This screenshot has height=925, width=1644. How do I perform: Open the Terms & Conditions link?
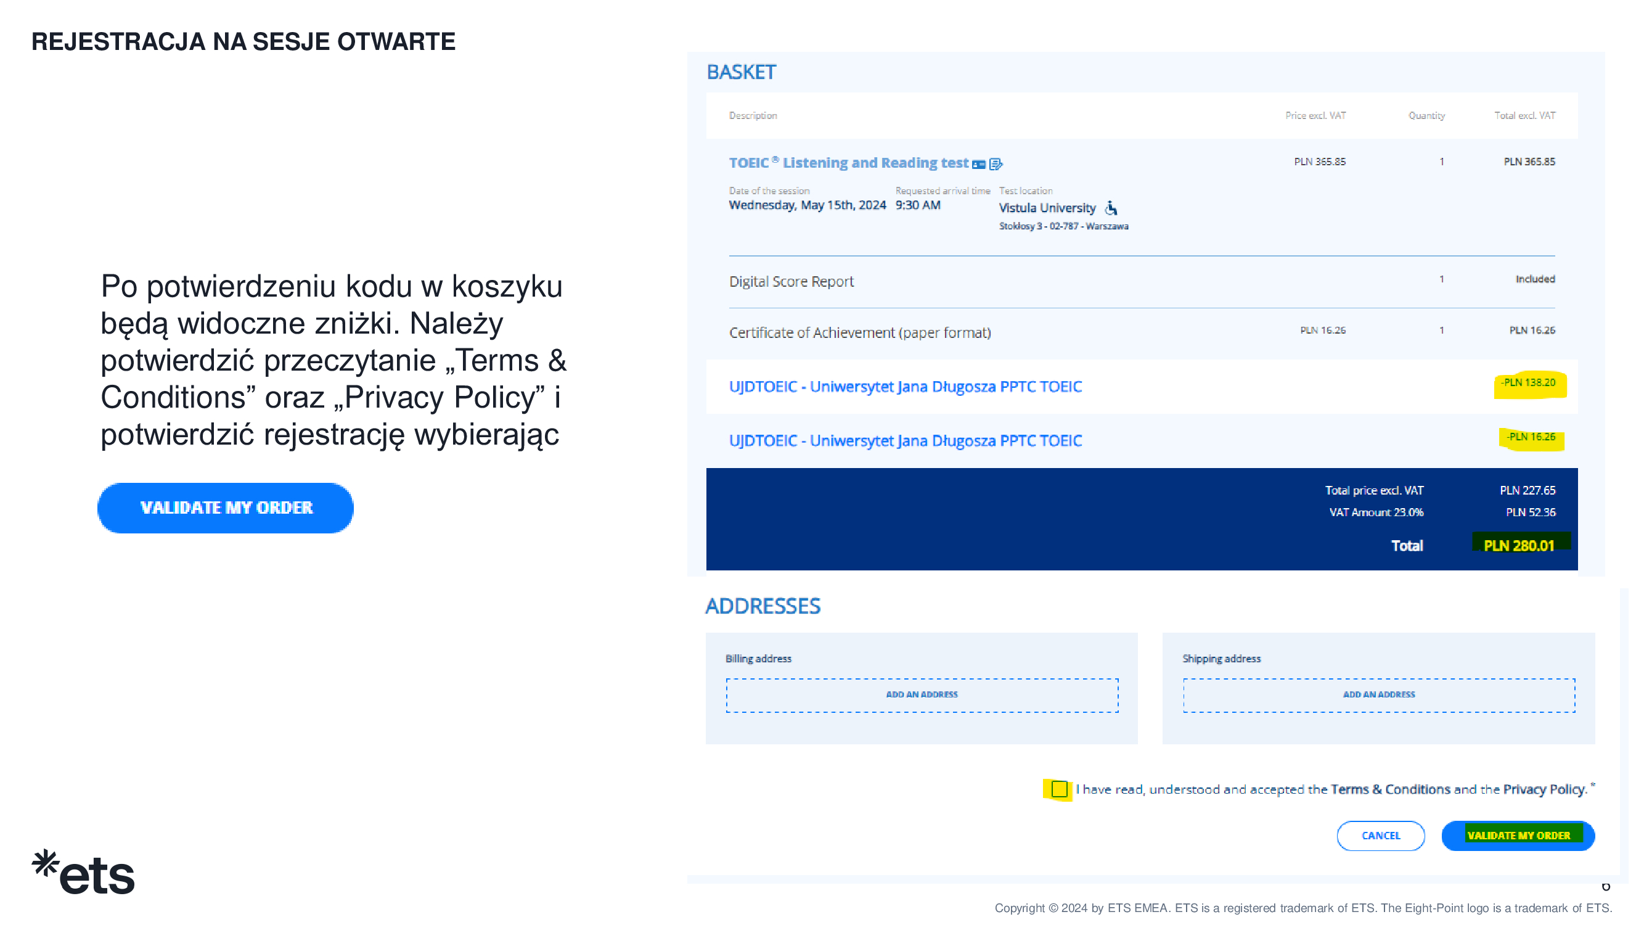pos(1390,790)
